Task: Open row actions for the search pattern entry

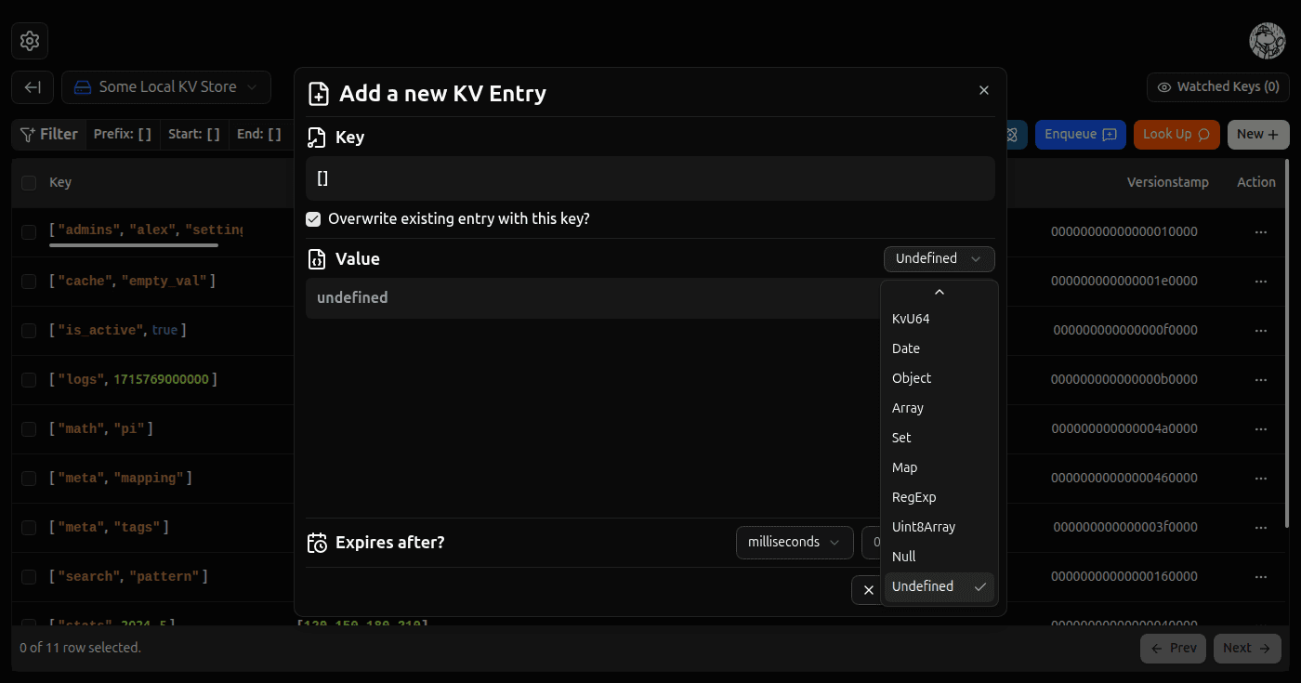Action: [x=1261, y=576]
